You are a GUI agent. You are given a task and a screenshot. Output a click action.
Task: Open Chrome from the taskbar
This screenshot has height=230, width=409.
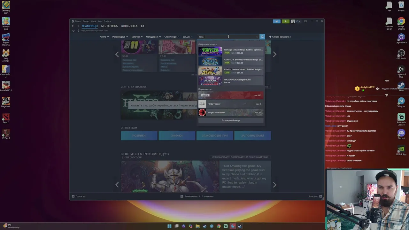(x=219, y=226)
